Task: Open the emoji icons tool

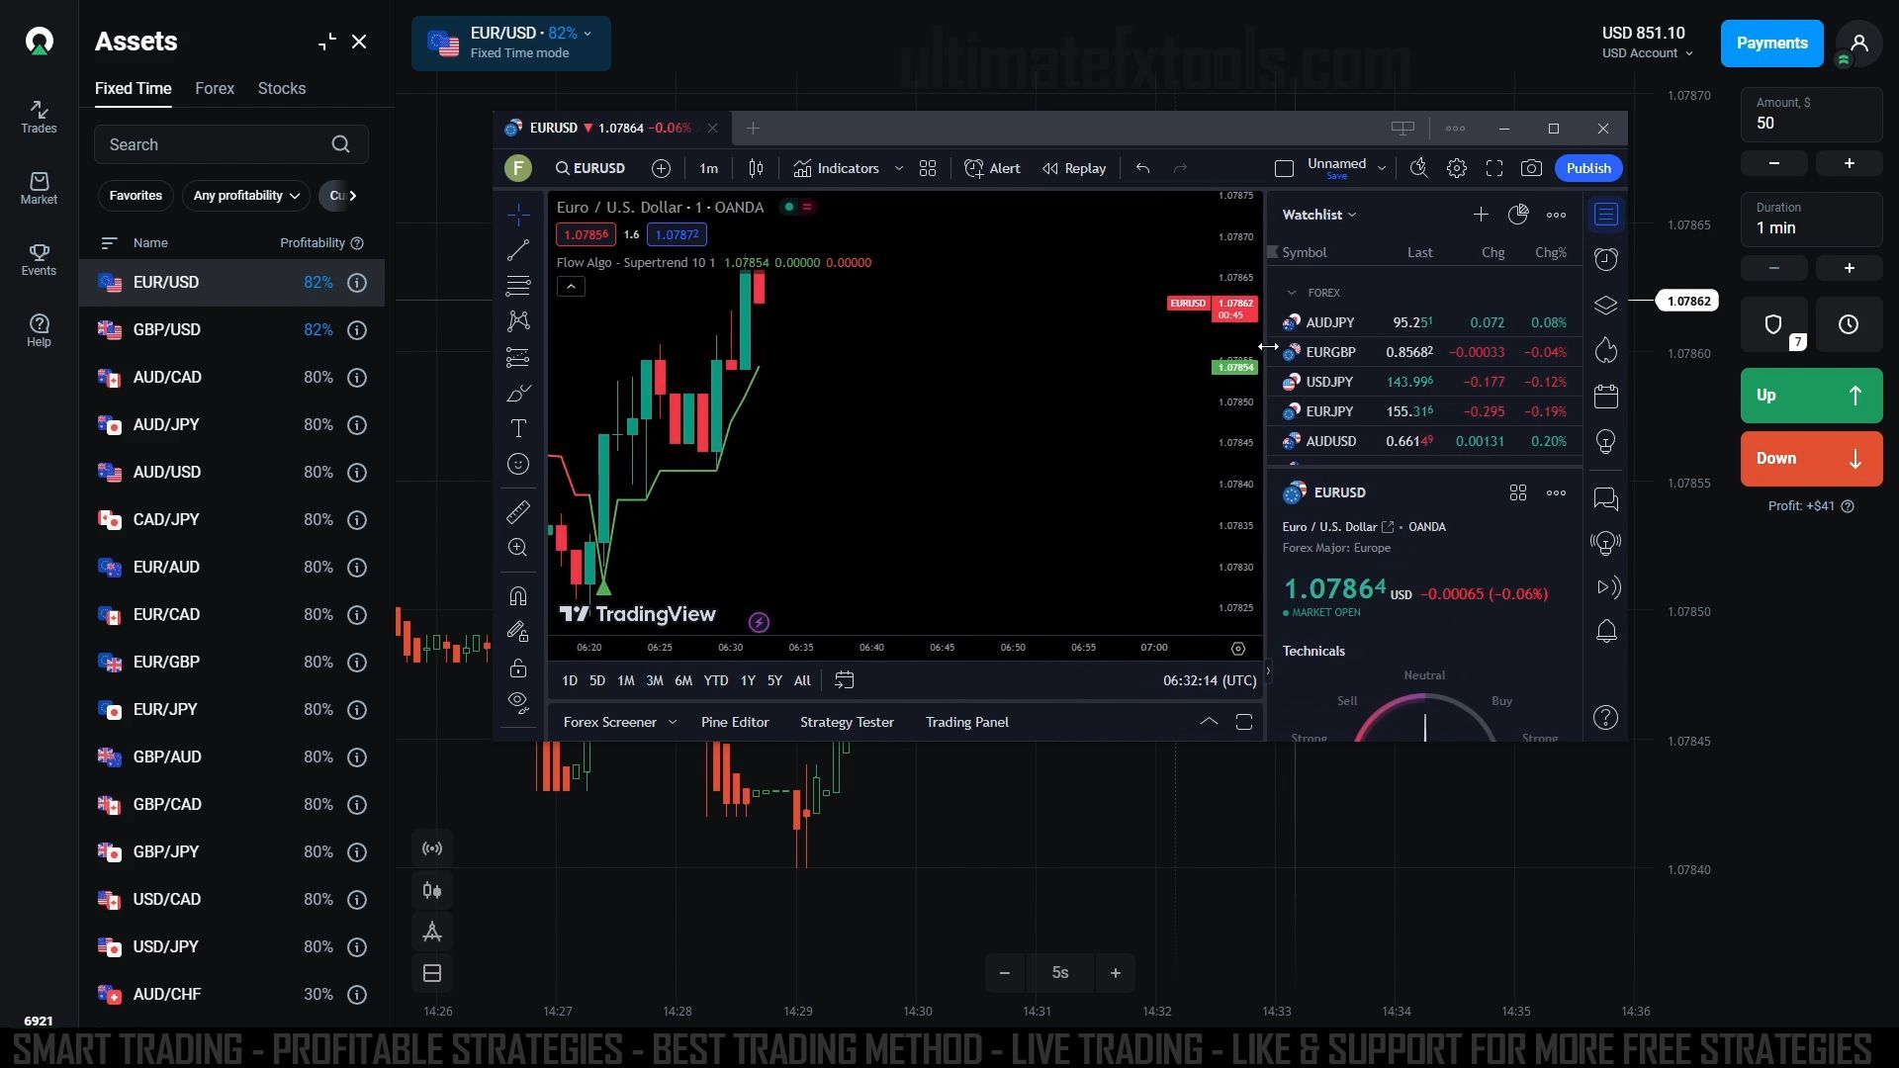Action: click(518, 464)
